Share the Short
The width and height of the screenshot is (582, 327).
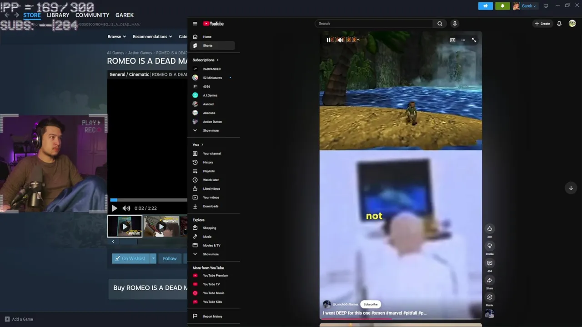click(490, 280)
